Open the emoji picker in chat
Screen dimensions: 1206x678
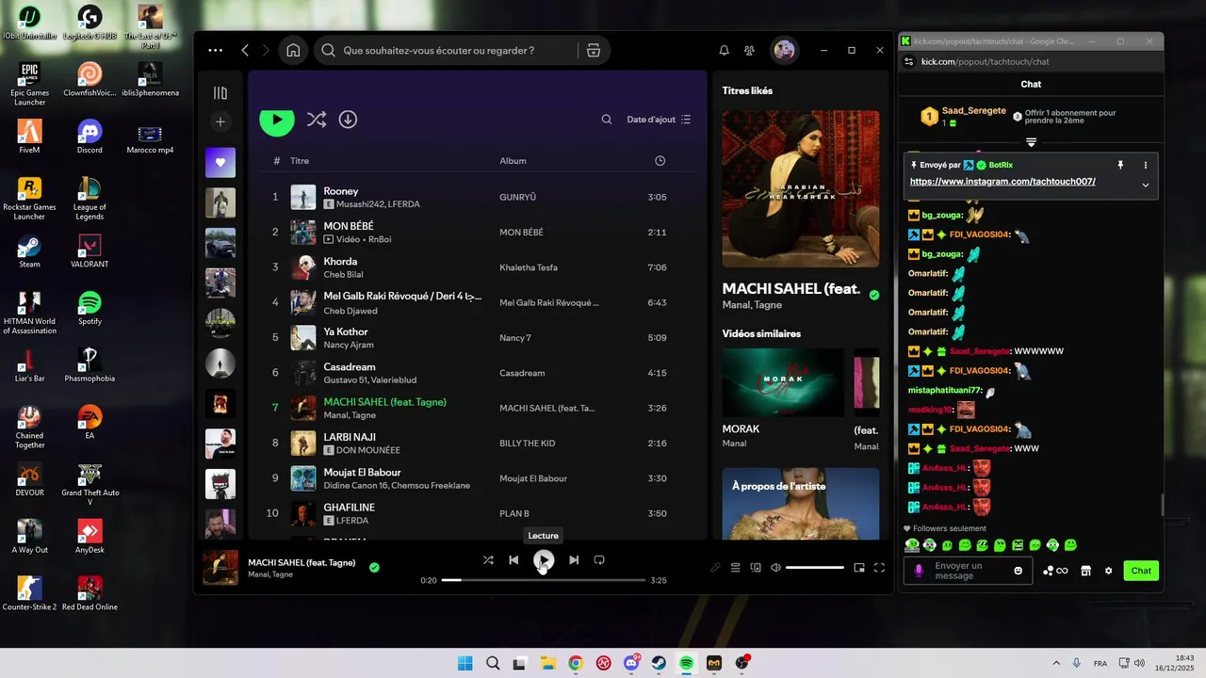(1018, 571)
